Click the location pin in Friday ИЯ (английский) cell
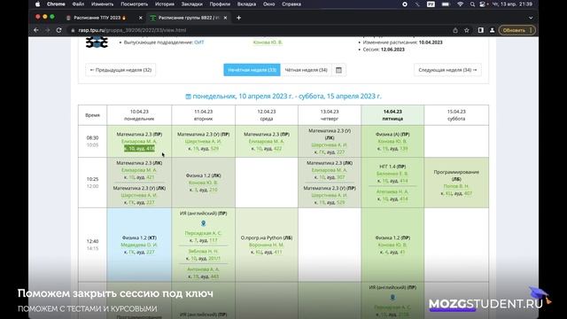Screen dimensions: 567x319 pos(392,298)
